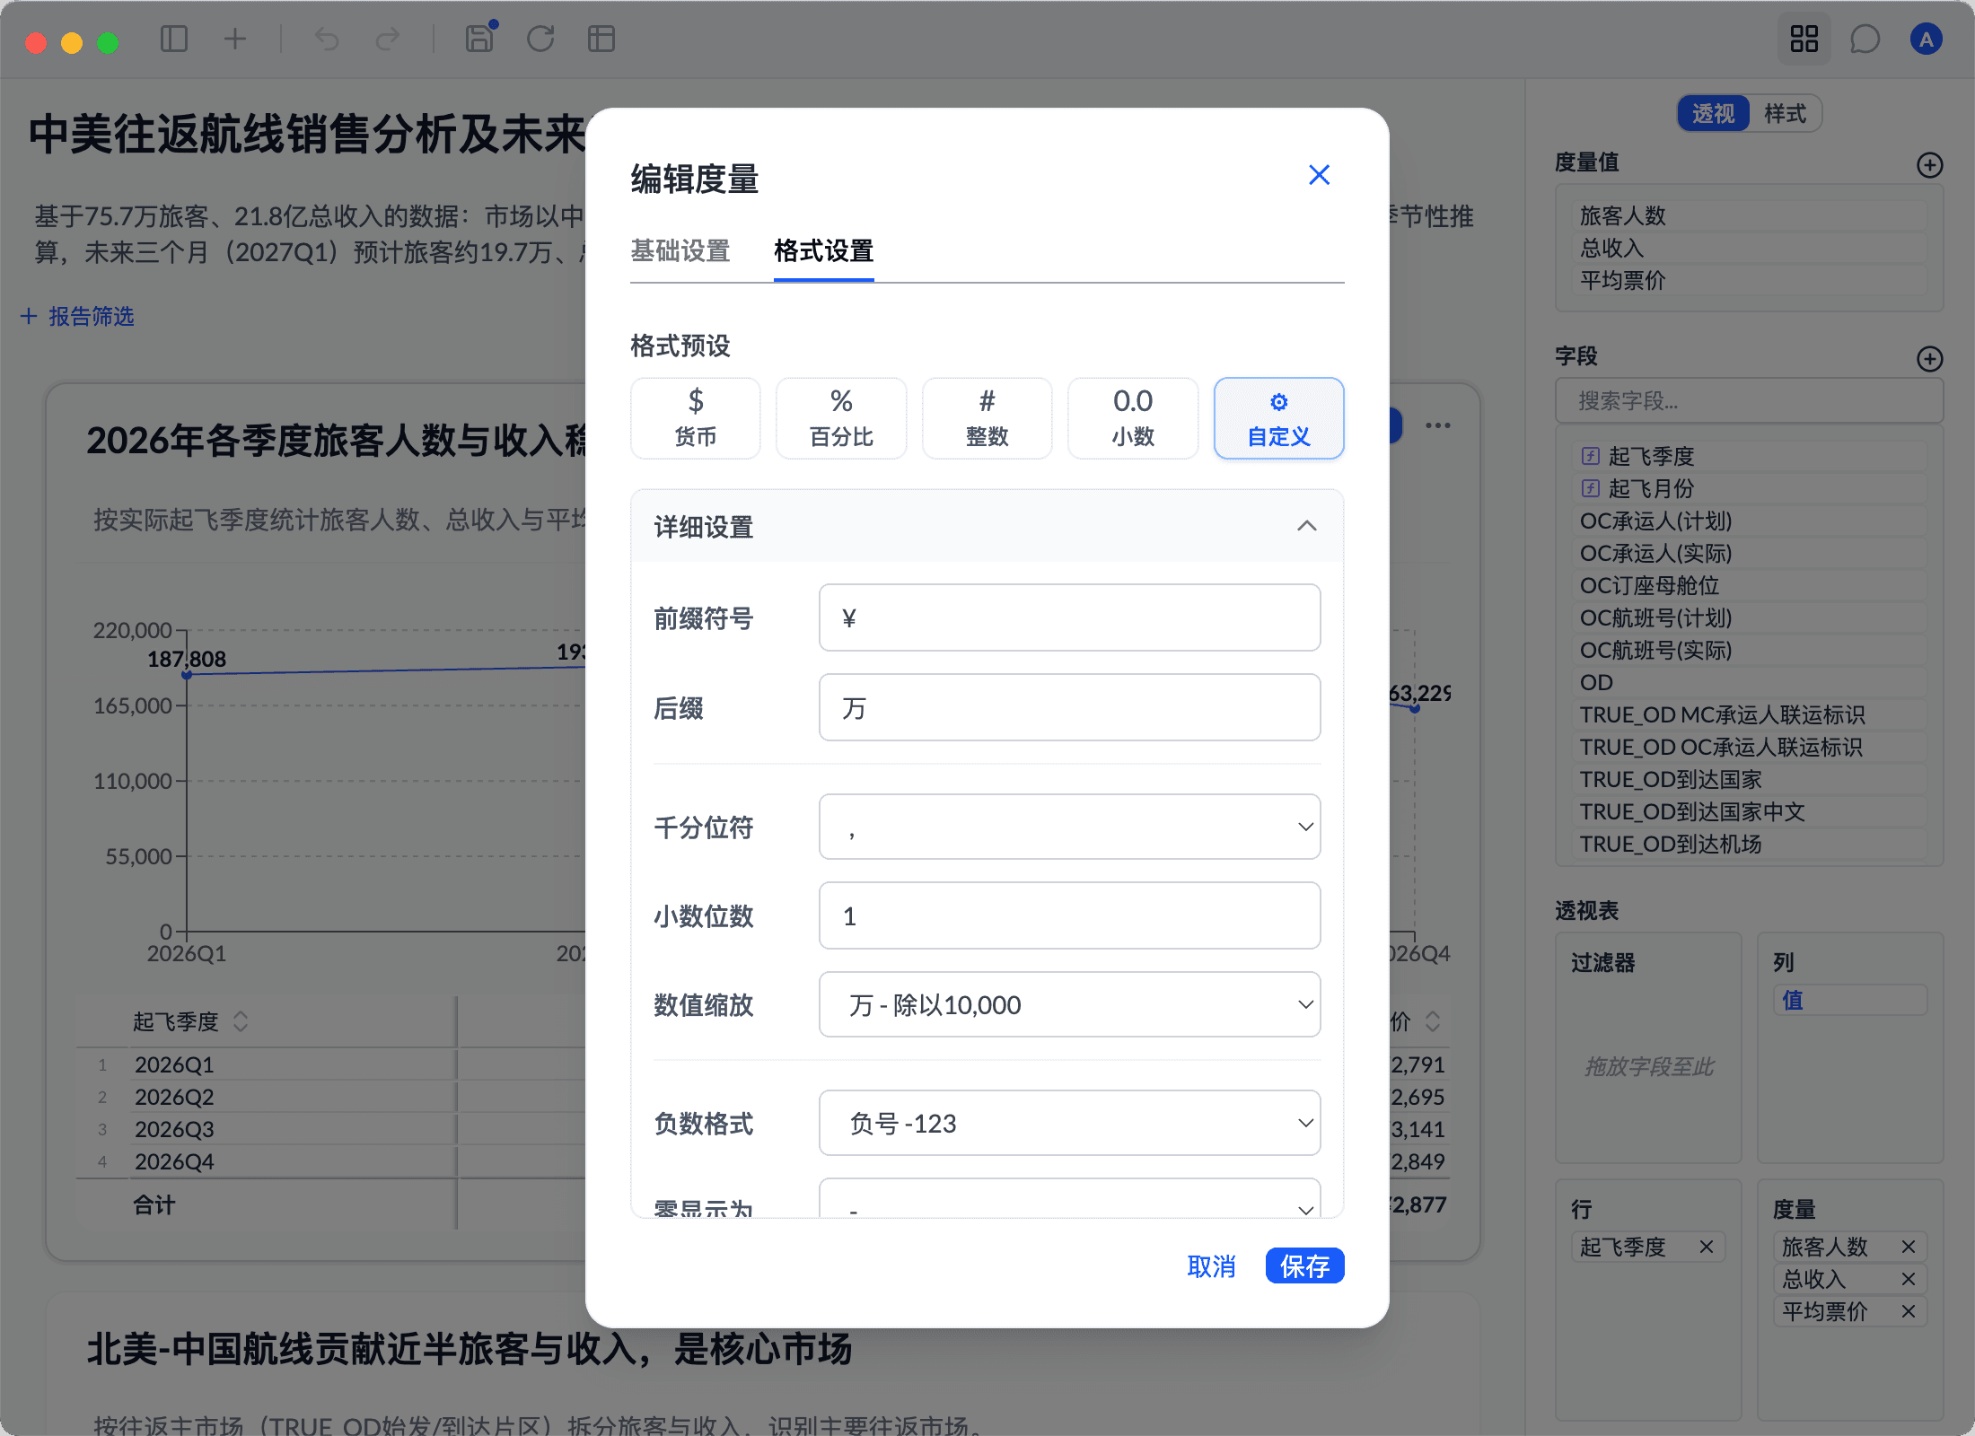Click the redo arrow icon

click(x=388, y=39)
